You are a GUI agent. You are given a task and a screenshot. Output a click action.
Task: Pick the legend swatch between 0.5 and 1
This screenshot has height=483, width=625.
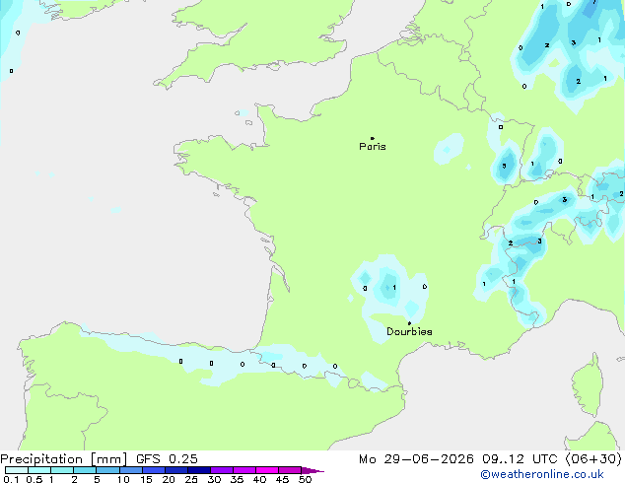[x=39, y=470]
